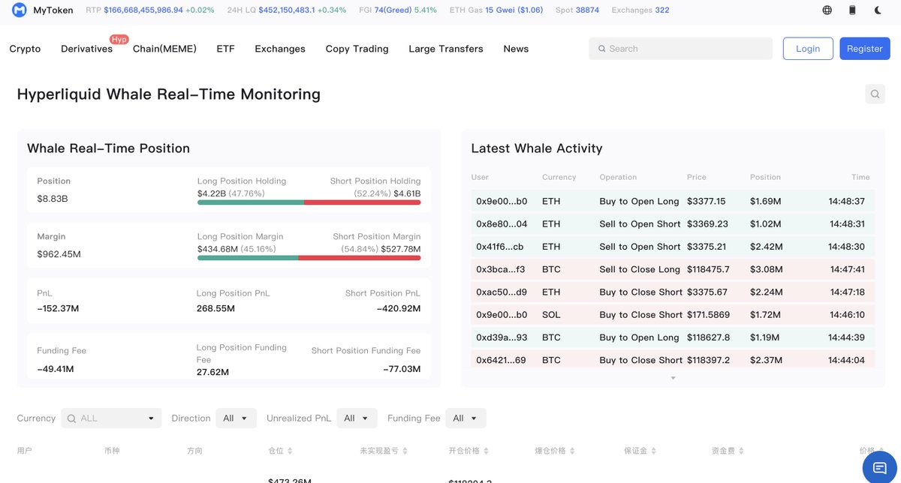Click the 用户 column header
This screenshot has width=901, height=483.
tap(25, 451)
